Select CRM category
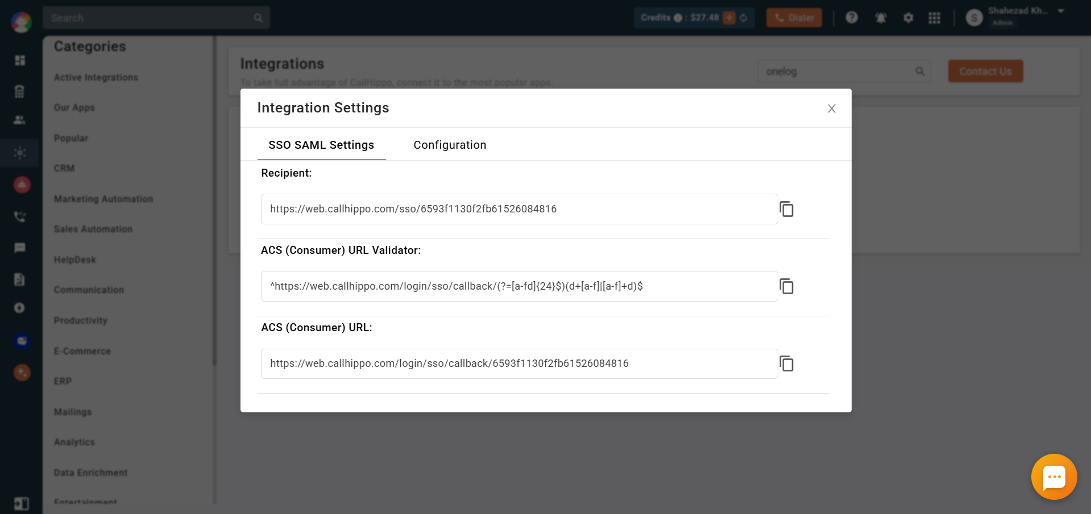 64,168
